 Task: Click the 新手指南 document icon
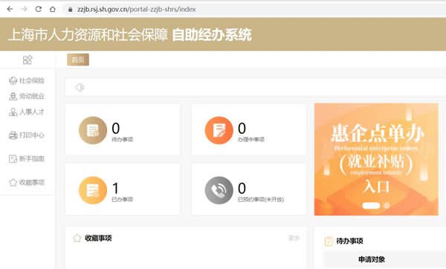[13, 159]
